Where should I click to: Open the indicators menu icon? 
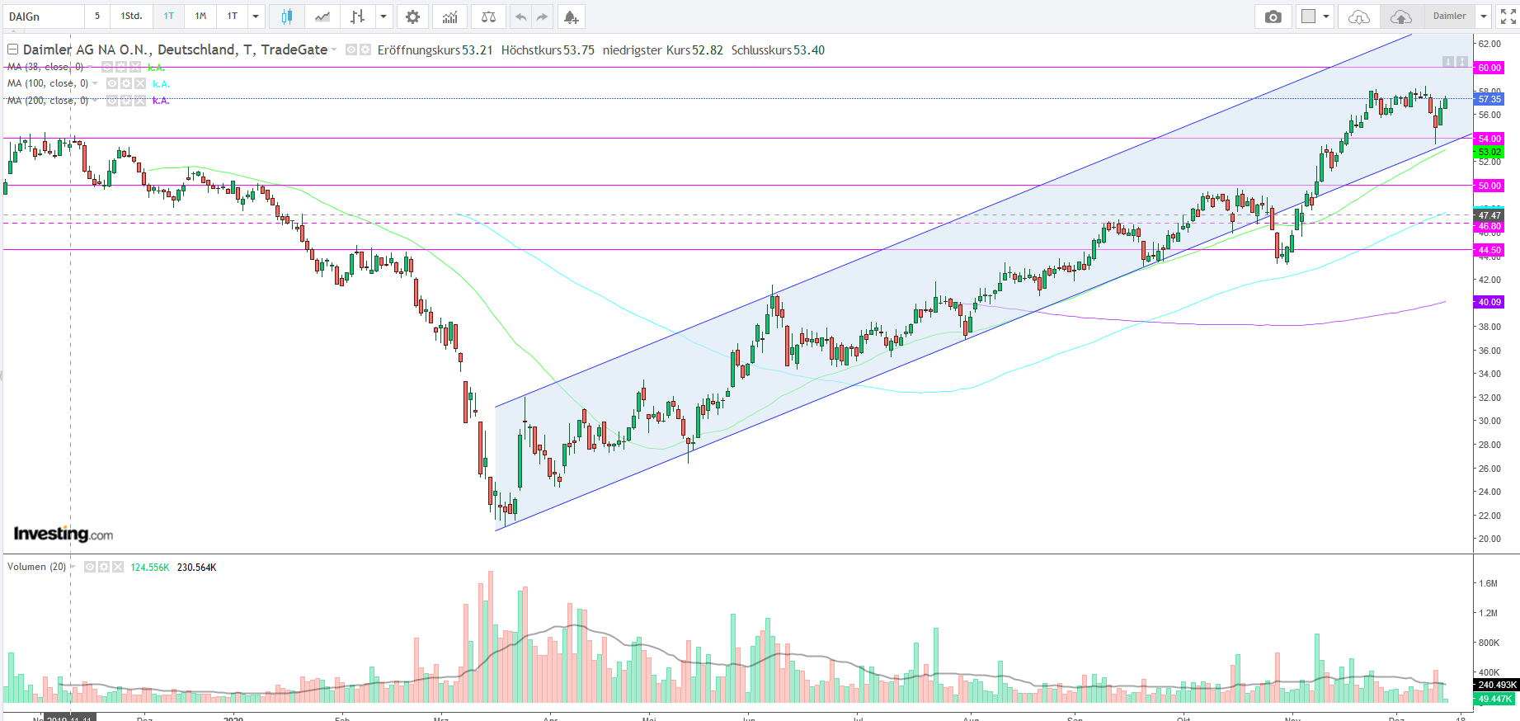(449, 16)
